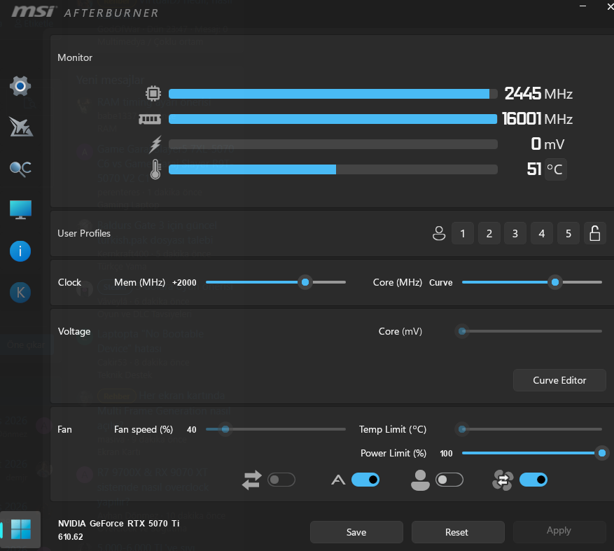
Task: Open the blue information icon
Action: point(20,251)
